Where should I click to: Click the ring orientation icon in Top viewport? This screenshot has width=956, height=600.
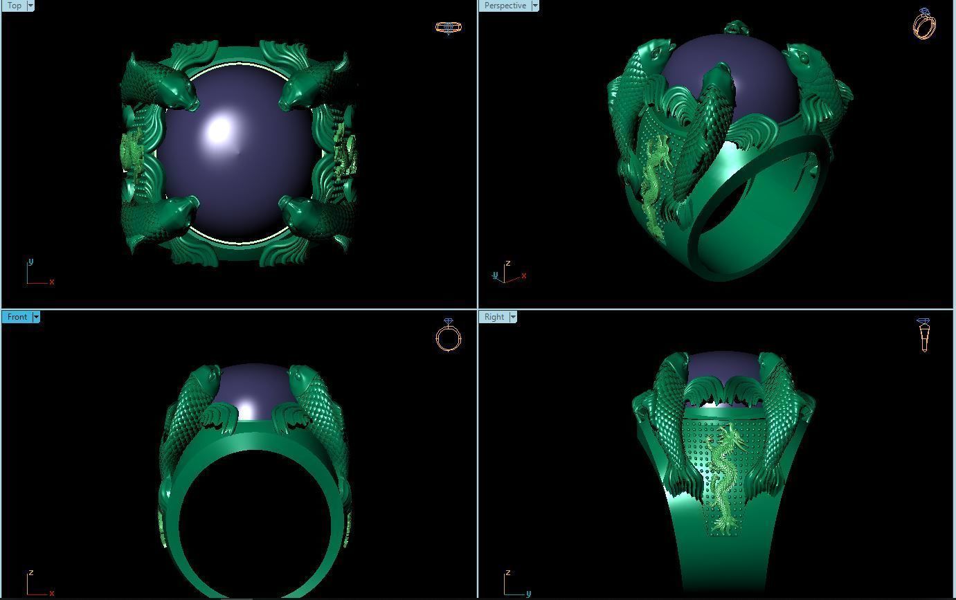click(x=448, y=28)
